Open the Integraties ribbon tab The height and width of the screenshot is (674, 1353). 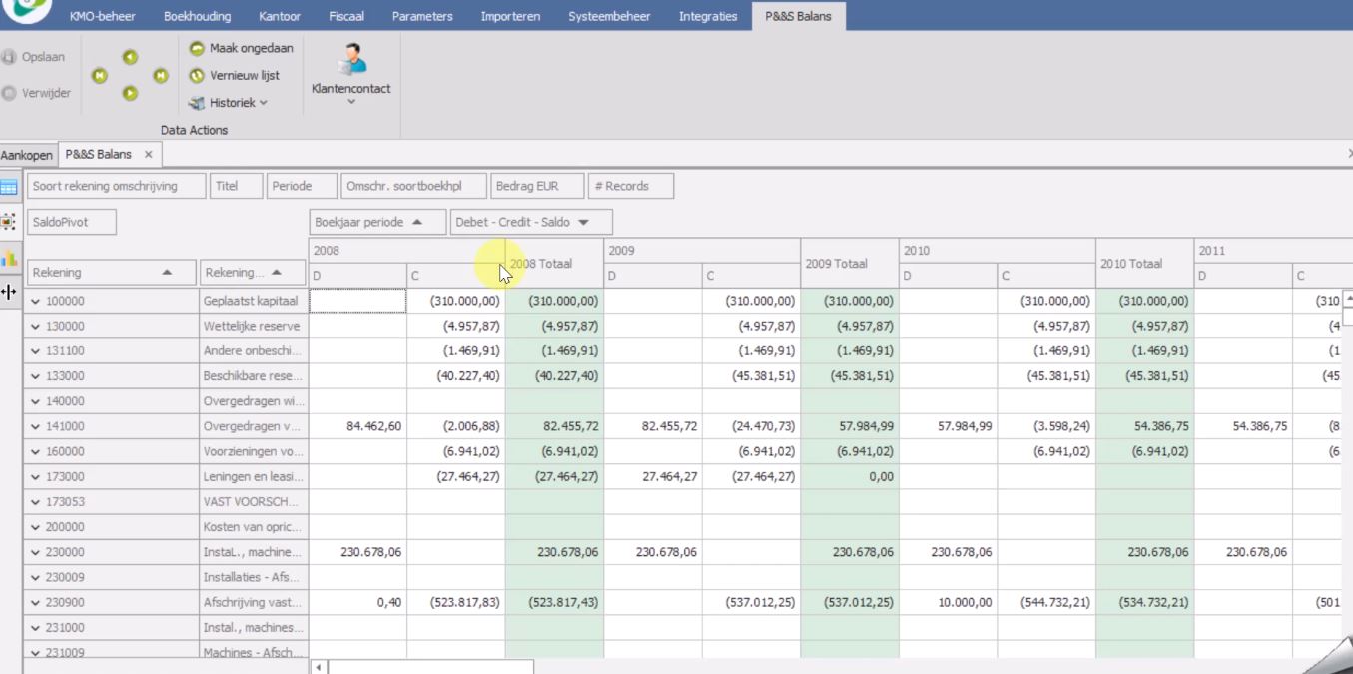point(708,16)
